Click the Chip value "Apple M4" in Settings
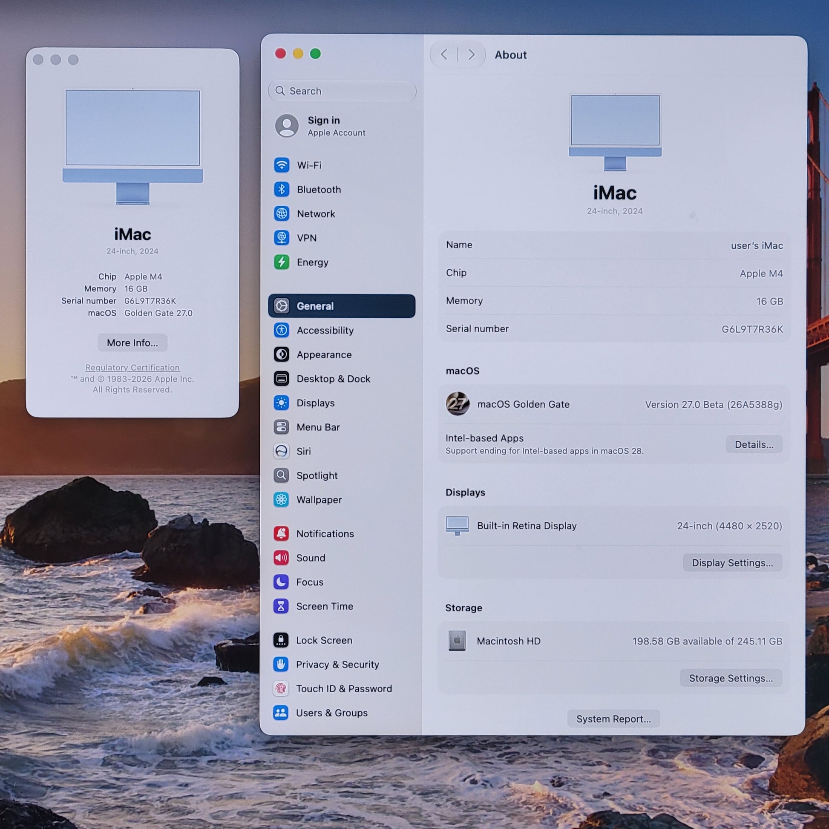Image resolution: width=829 pixels, height=829 pixels. (761, 273)
